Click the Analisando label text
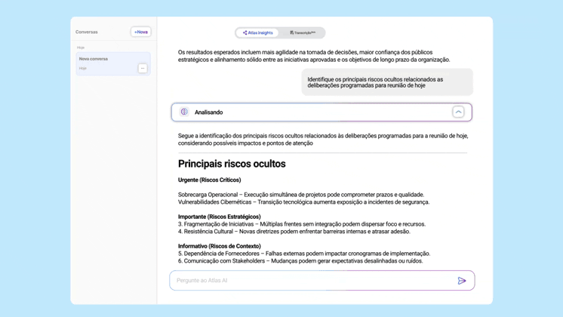Viewport: 563px width, 317px height. 208,112
